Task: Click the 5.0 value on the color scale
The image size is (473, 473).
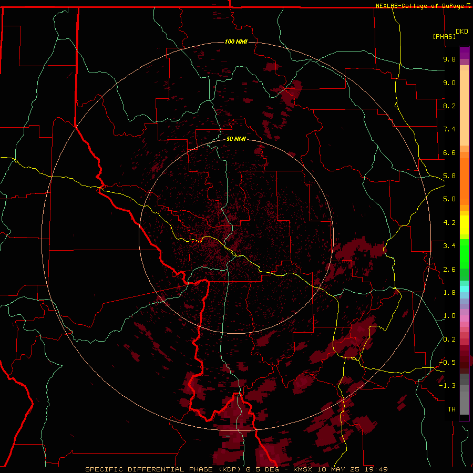Action: (x=449, y=199)
